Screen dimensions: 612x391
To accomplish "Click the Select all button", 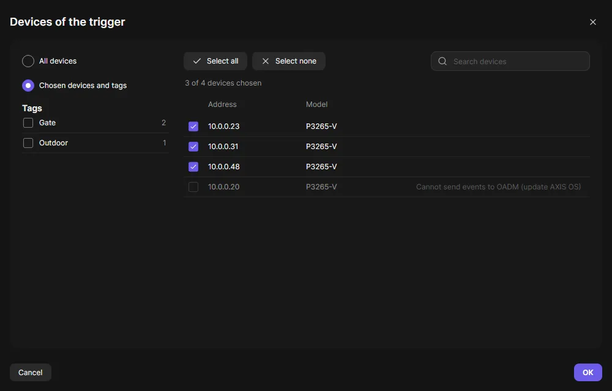I will pos(215,61).
